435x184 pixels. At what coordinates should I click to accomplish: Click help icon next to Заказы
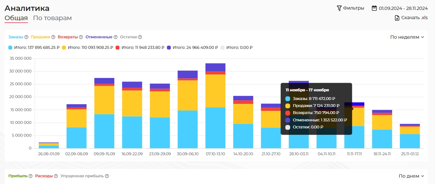tap(26, 37)
